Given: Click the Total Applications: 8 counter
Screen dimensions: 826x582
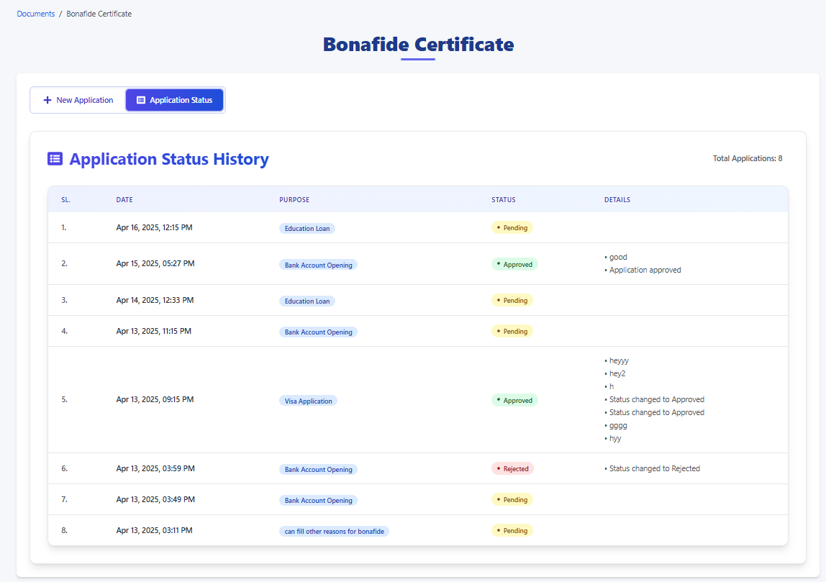Looking at the screenshot, I should pos(748,158).
